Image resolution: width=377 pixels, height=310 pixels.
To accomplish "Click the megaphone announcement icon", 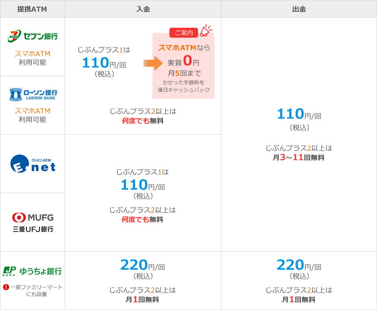I will pyautogui.click(x=206, y=31).
